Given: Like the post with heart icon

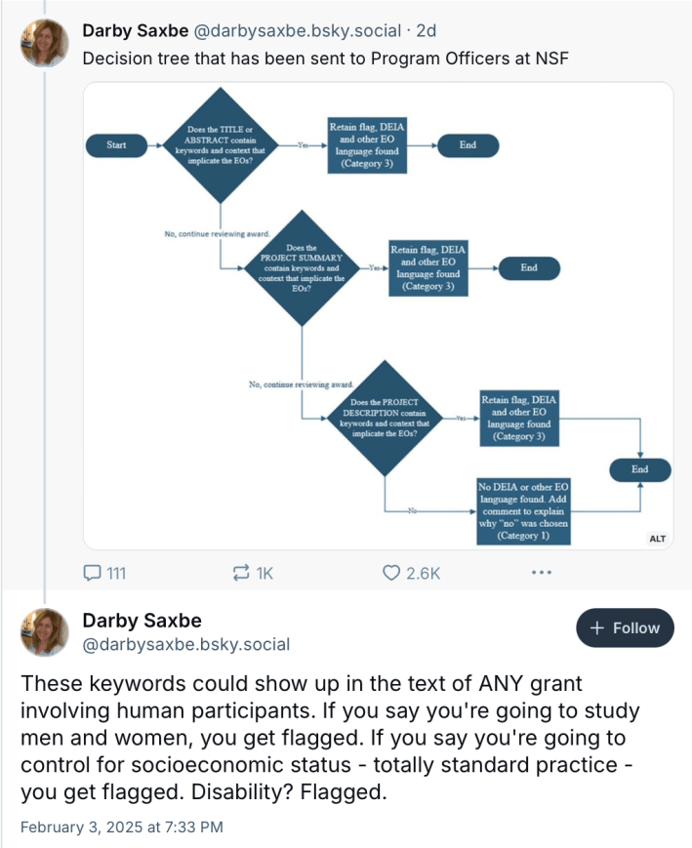Looking at the screenshot, I should tap(392, 573).
